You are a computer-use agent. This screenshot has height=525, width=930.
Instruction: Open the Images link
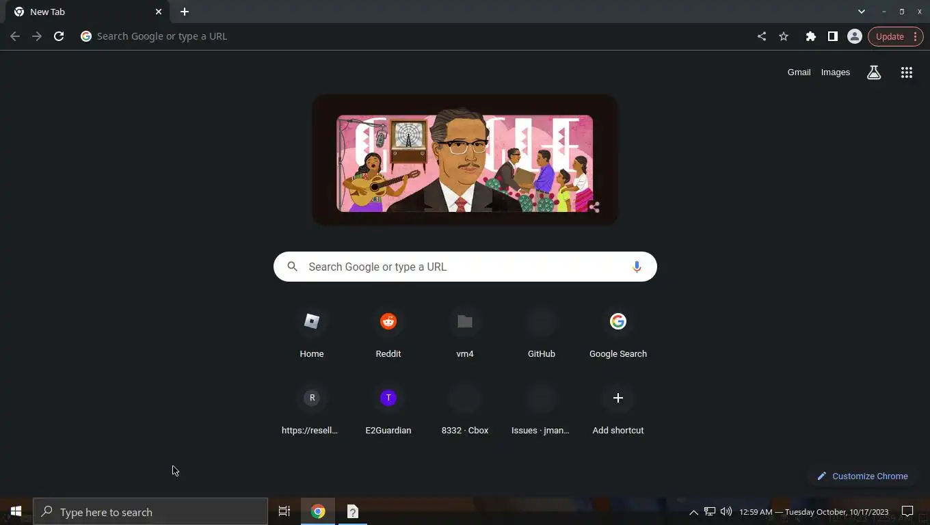(x=836, y=72)
